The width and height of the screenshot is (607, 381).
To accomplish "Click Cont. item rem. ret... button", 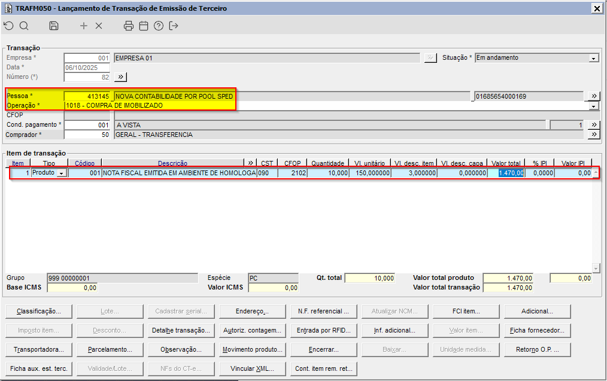I will (323, 368).
